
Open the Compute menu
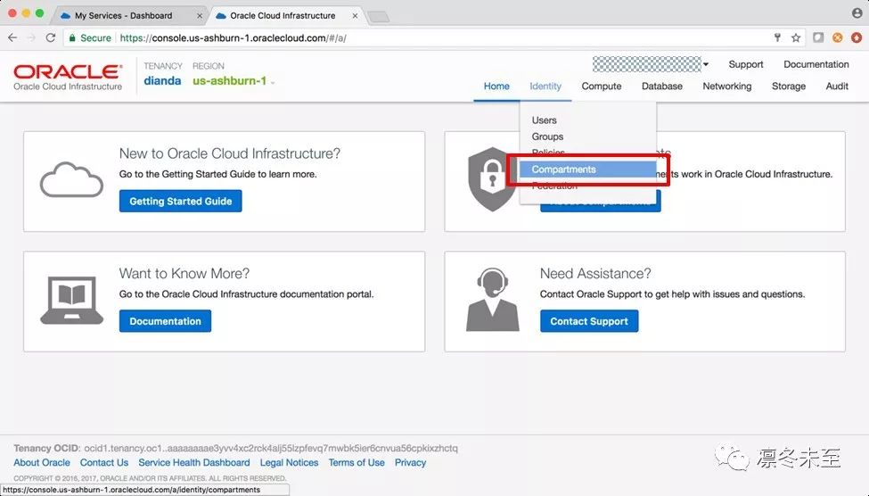(x=602, y=86)
